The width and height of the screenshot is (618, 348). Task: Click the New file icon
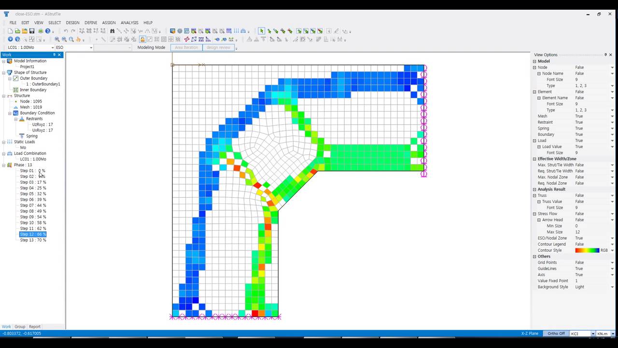(10, 31)
